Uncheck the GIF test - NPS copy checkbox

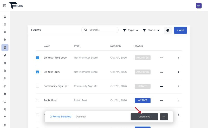tap(37, 58)
